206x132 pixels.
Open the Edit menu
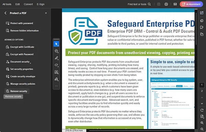(x=18, y=4)
